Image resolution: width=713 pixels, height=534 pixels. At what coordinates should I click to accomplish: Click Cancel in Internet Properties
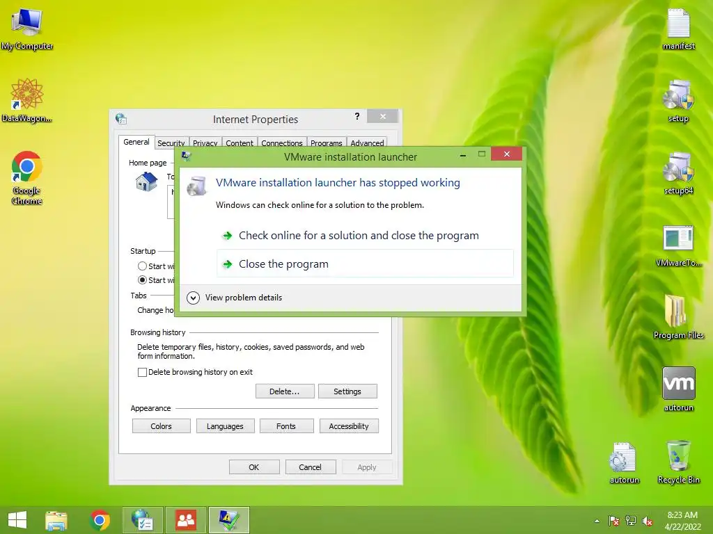[311, 467]
